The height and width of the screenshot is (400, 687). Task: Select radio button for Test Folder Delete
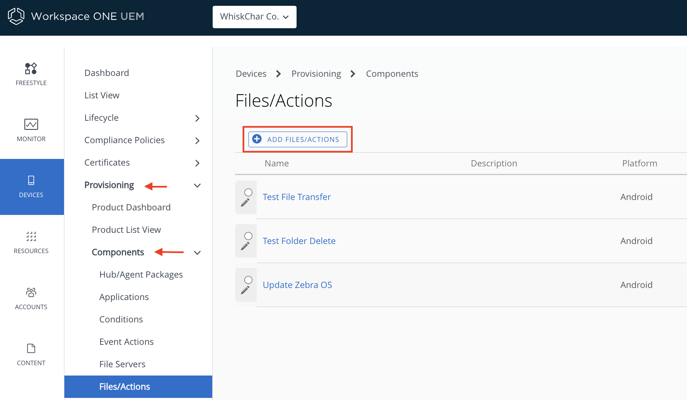tap(248, 236)
